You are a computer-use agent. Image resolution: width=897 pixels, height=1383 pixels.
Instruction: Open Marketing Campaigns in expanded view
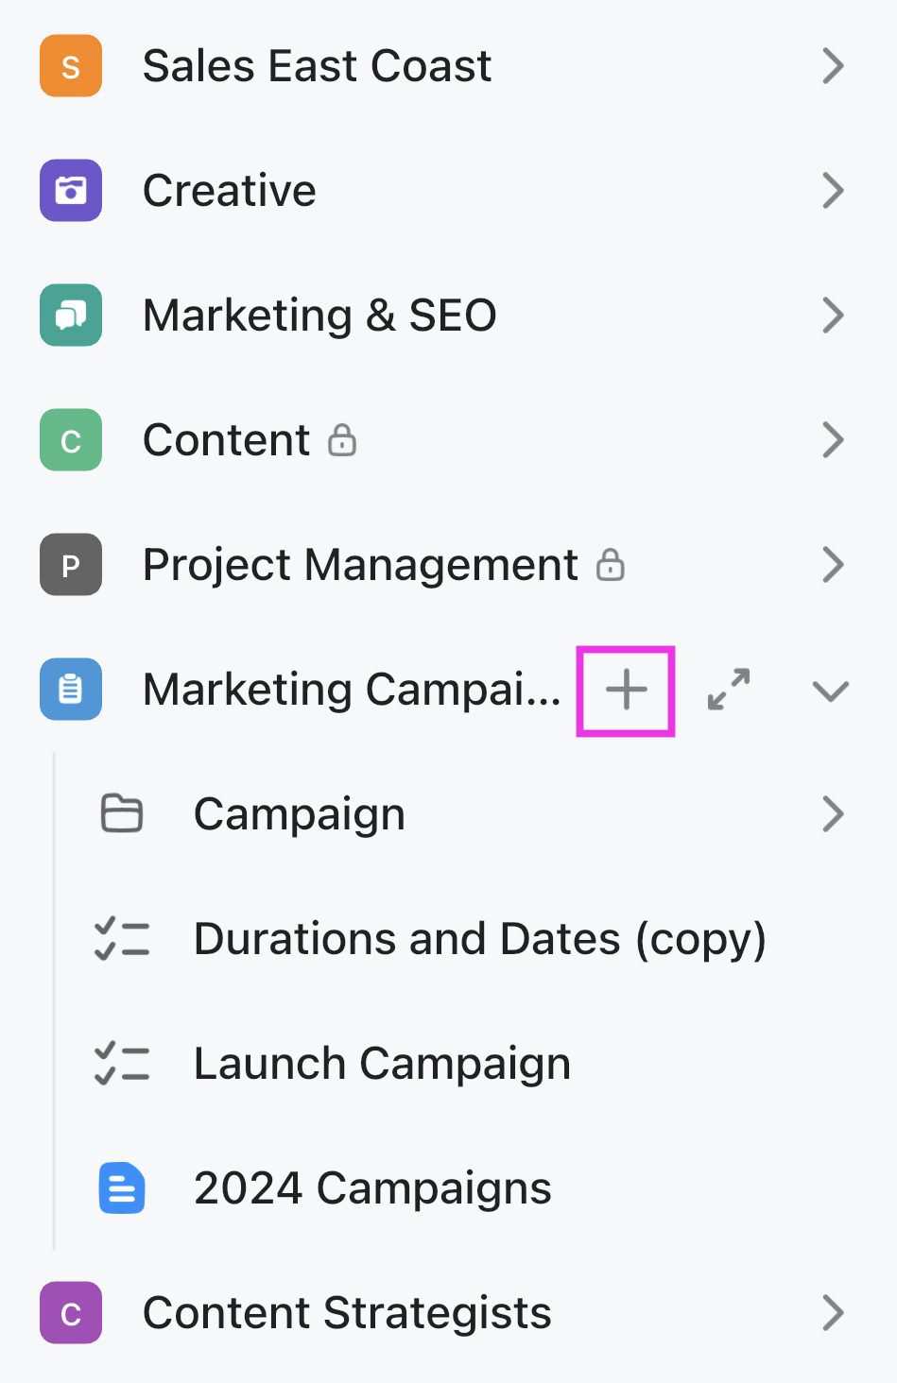click(x=727, y=690)
